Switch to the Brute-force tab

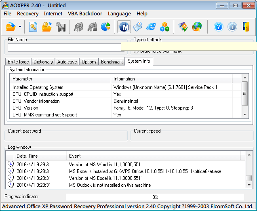point(18,62)
